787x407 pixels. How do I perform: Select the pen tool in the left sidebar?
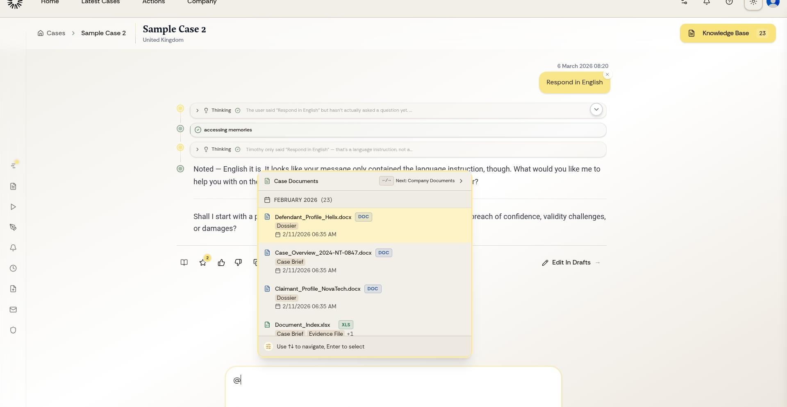click(13, 227)
